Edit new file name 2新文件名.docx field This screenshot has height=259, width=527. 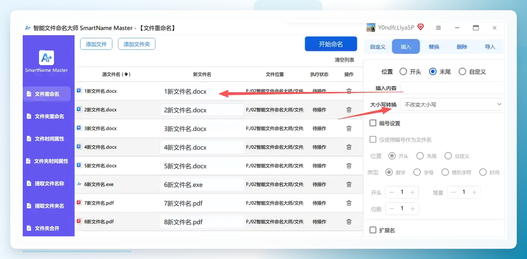202,110
